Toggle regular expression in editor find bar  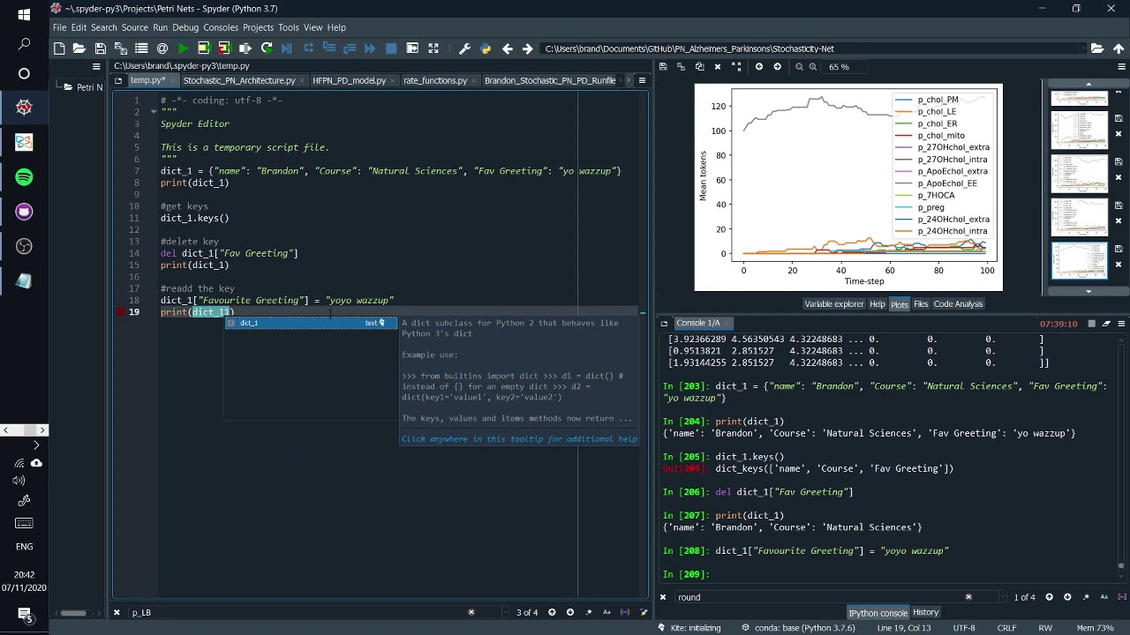point(588,612)
